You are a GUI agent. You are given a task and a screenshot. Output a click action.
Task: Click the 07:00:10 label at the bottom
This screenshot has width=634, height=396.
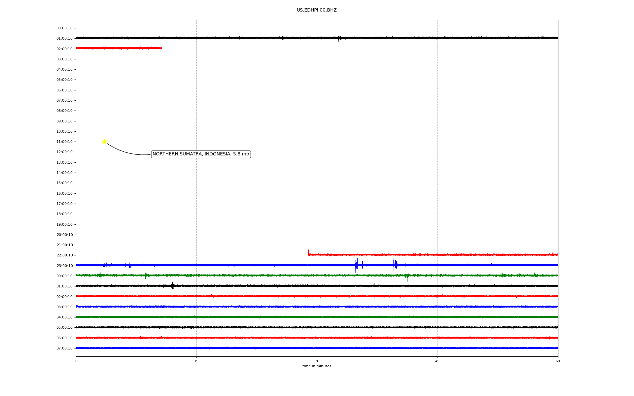pyautogui.click(x=64, y=348)
